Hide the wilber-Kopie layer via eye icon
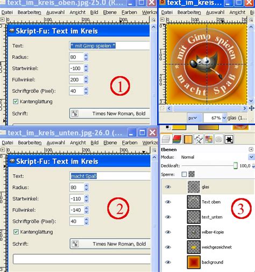The image size is (255, 272). pyautogui.click(x=168, y=232)
